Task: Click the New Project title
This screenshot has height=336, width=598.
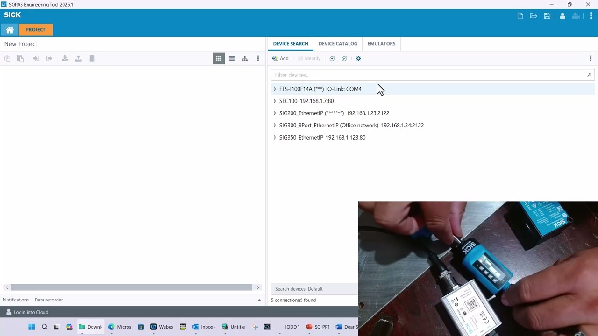Action: click(x=21, y=44)
